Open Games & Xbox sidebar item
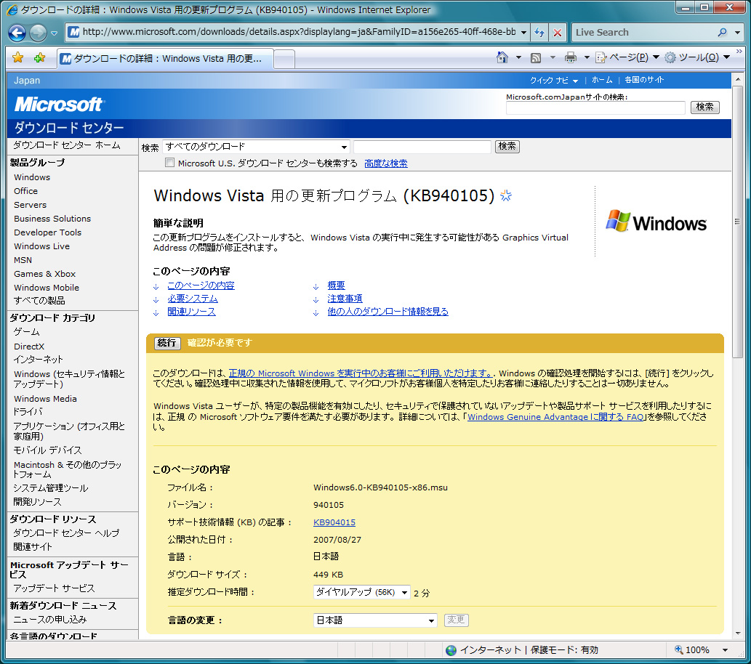This screenshot has width=751, height=664. (x=44, y=274)
